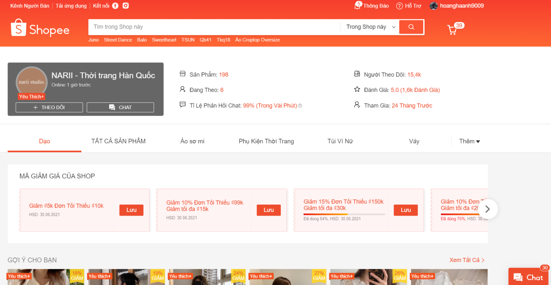Show next vouchers with right arrow
This screenshot has height=285, width=551.
point(487,209)
